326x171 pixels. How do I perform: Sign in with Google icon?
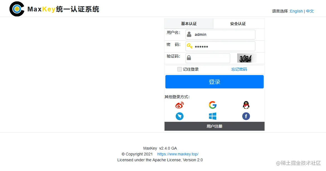(213, 105)
